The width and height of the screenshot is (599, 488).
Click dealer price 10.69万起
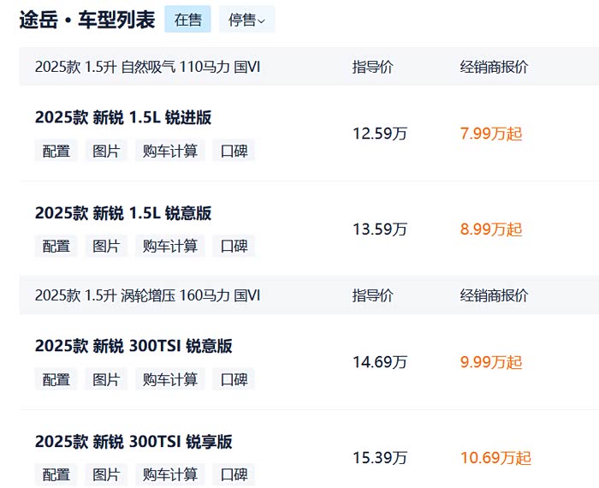pyautogui.click(x=495, y=458)
